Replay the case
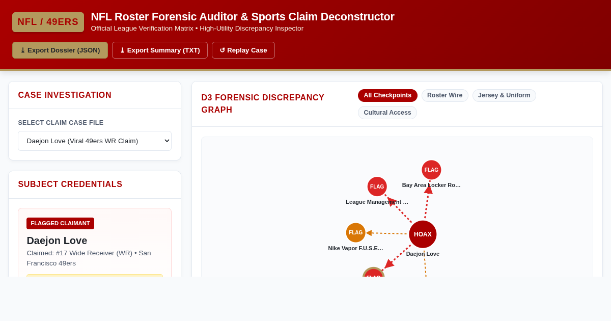Image resolution: width=611 pixels, height=321 pixels. [243, 50]
